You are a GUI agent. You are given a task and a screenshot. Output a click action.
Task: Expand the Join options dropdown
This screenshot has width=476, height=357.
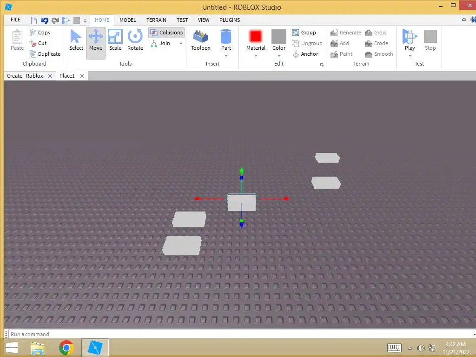tap(181, 44)
